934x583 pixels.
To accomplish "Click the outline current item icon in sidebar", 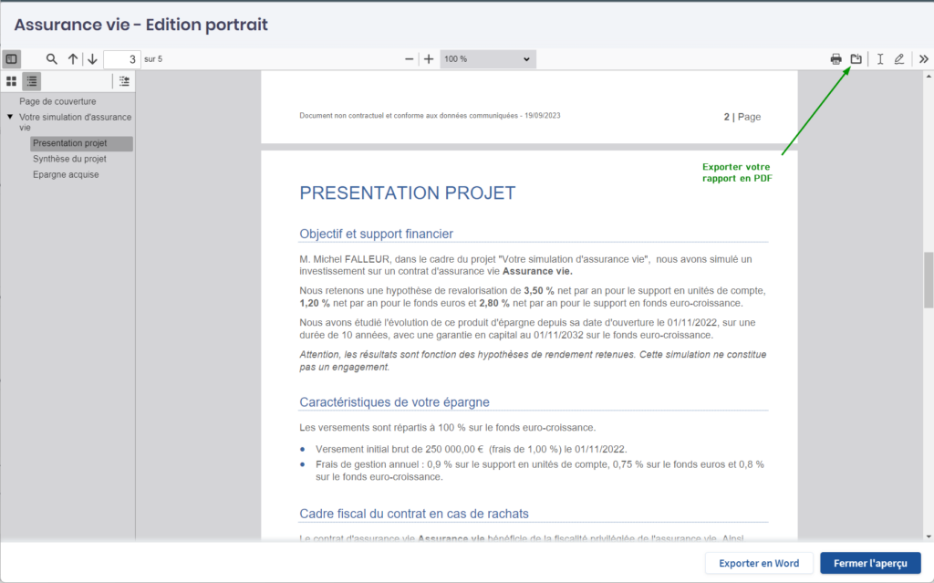I will (x=125, y=81).
